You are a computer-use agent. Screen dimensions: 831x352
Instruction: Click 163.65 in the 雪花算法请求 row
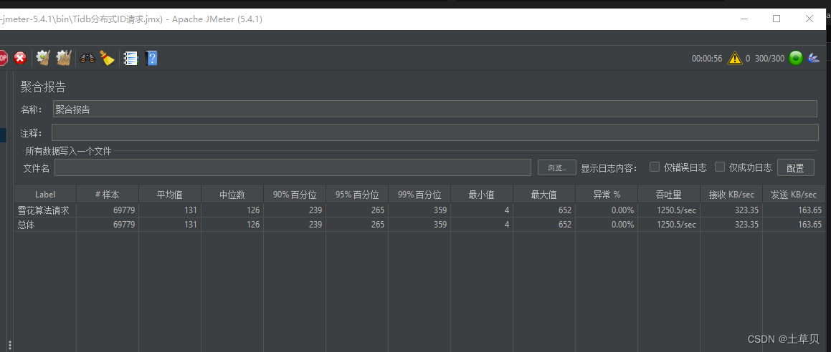pos(809,210)
